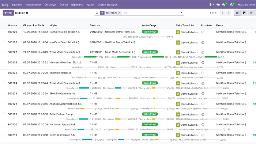The image size is (256, 144).
Task: Sort by the Müşteri column header
Action: tap(54, 26)
